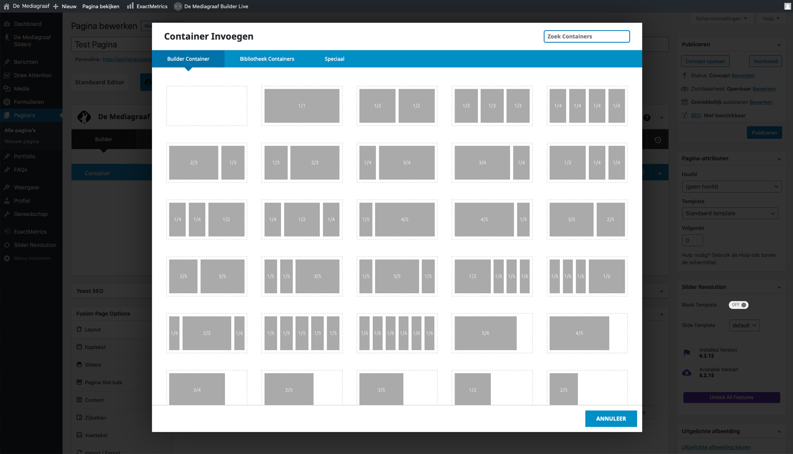Choose the five 1/5 columns layout
The width and height of the screenshot is (793, 454).
coord(302,333)
